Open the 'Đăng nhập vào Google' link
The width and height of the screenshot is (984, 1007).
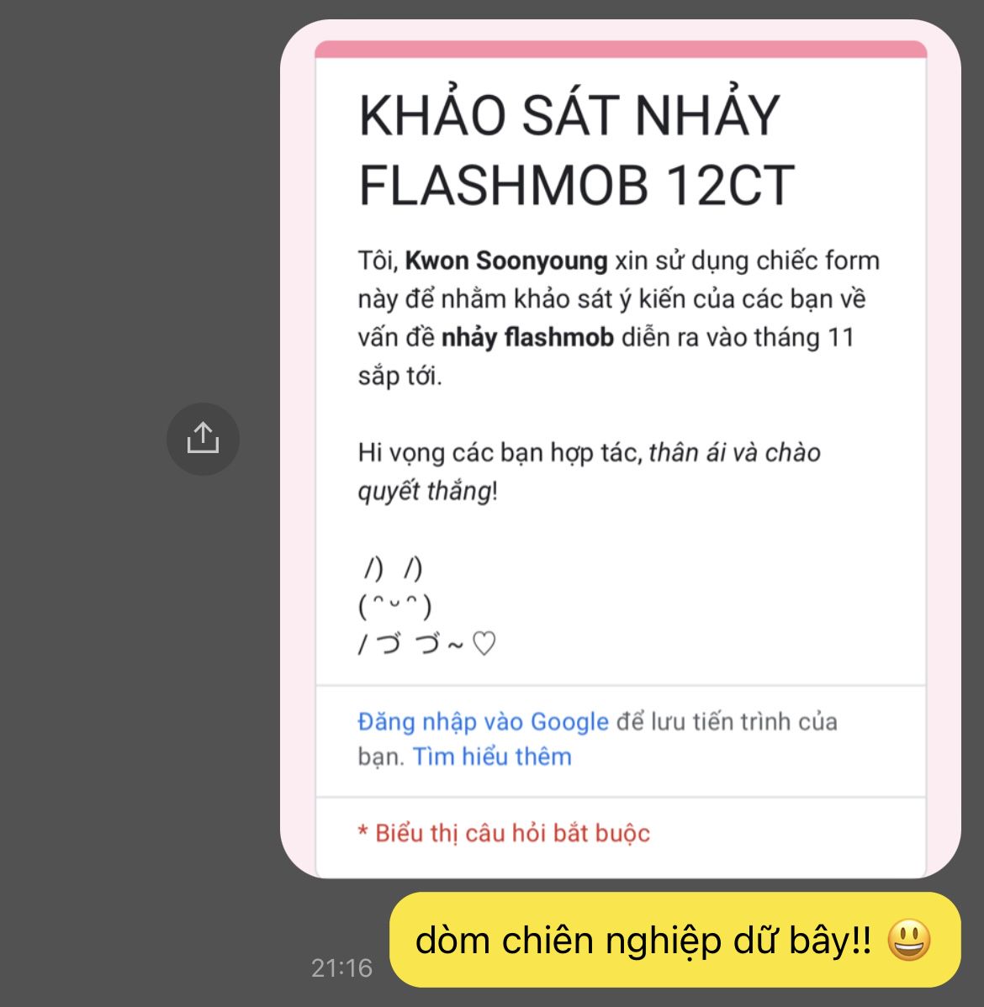(483, 722)
